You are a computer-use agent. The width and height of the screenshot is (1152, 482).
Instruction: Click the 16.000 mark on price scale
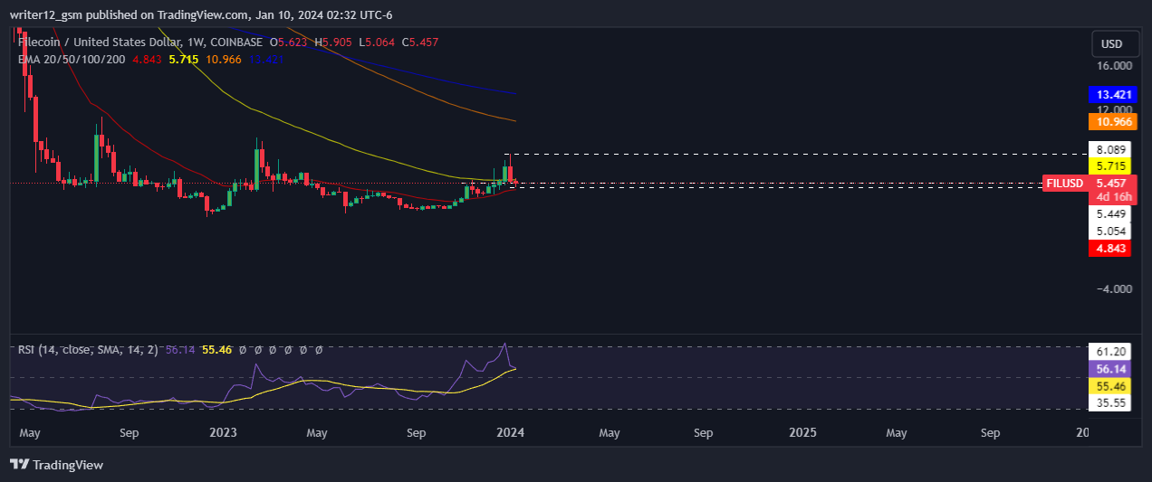[1113, 66]
